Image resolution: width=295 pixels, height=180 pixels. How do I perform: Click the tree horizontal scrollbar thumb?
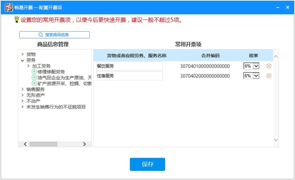43,144
